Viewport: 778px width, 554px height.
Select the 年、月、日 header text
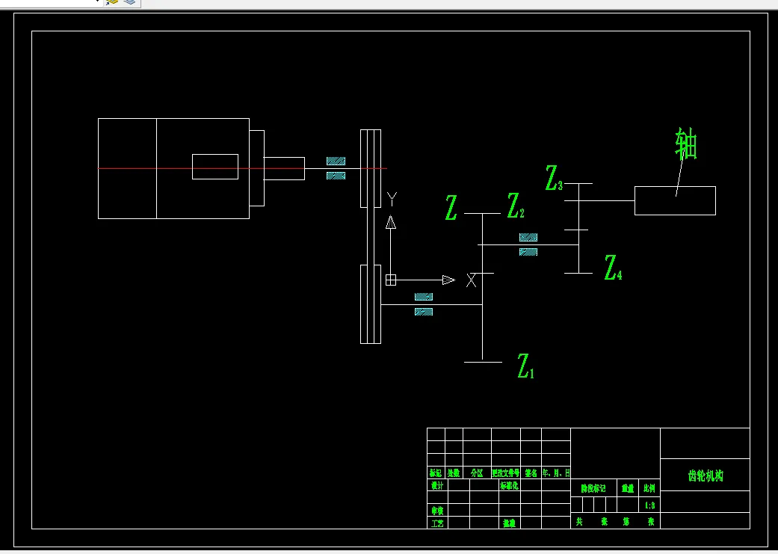point(556,473)
